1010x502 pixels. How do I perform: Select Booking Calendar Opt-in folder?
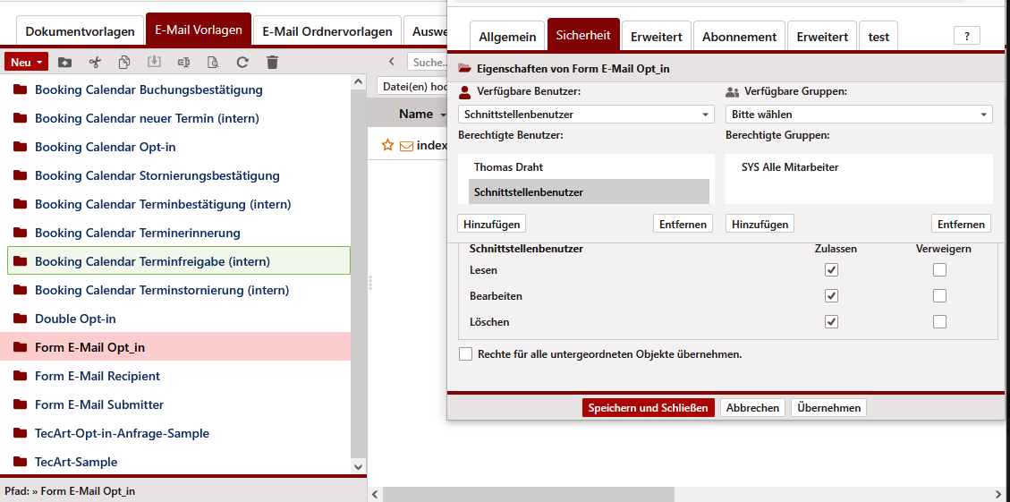pyautogui.click(x=105, y=148)
